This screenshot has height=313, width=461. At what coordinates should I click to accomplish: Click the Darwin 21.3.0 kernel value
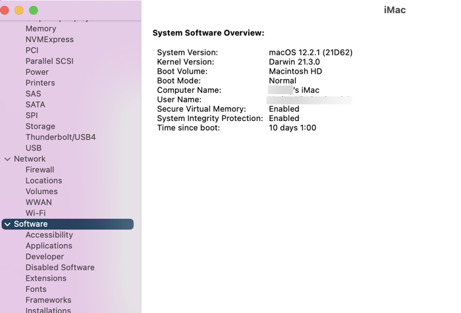coord(294,62)
